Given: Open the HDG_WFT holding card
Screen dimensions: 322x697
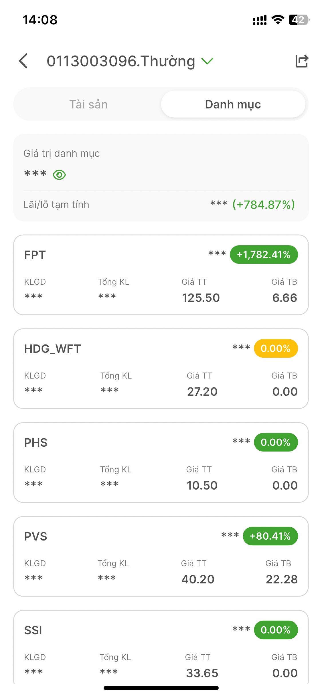Looking at the screenshot, I should (x=161, y=369).
